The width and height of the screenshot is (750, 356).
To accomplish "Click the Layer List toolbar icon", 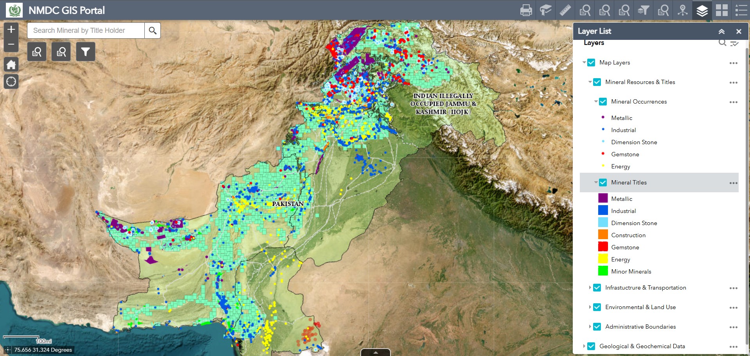I will tap(702, 10).
